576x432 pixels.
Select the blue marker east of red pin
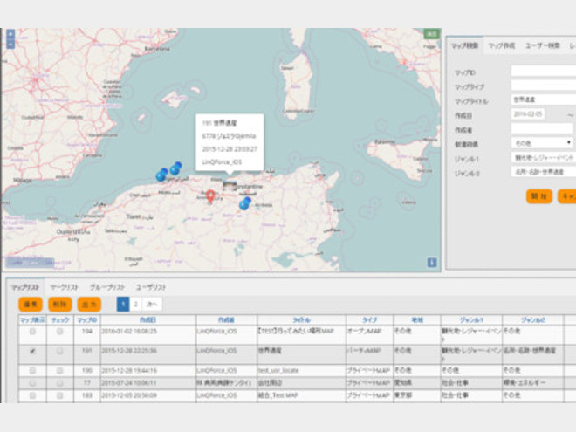click(245, 203)
